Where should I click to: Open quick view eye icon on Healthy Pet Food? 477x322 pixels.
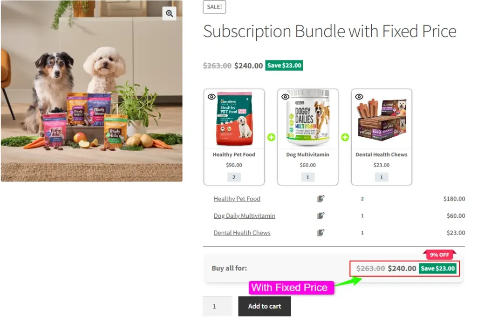pos(212,97)
